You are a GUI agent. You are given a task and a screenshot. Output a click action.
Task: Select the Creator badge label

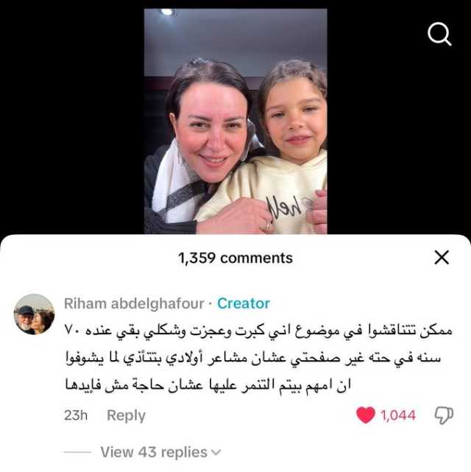(244, 303)
